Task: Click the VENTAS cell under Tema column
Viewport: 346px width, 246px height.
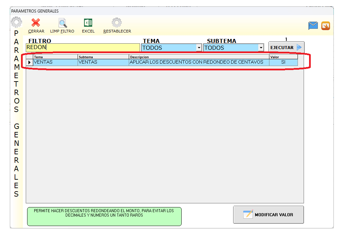Action: (55, 62)
